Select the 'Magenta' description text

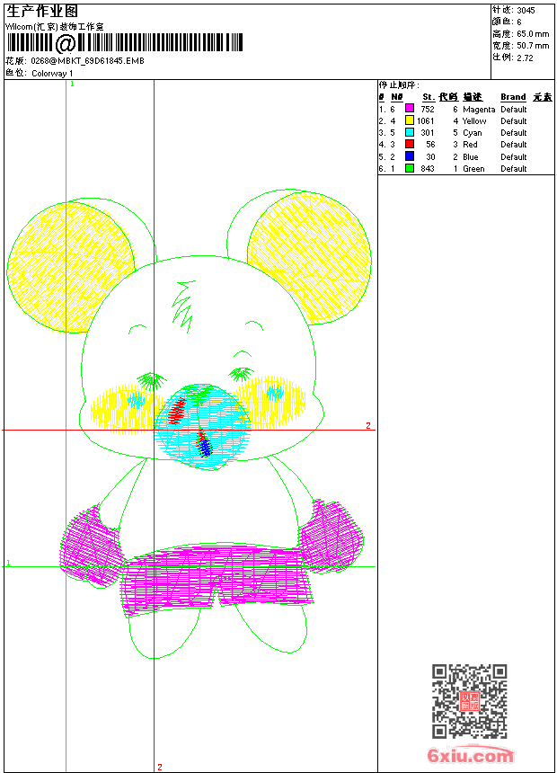(x=479, y=110)
